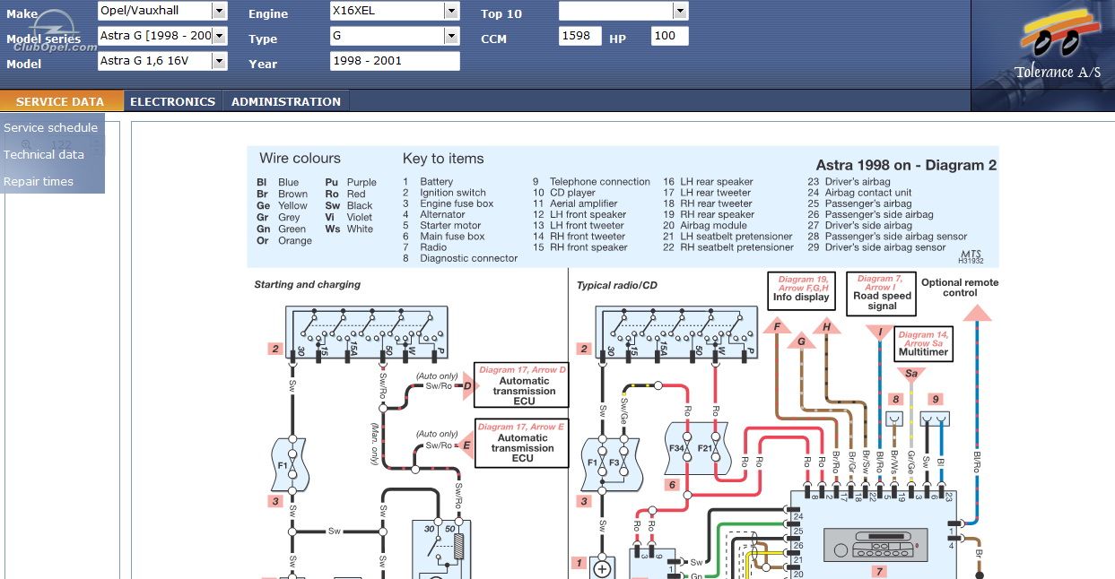Click the Multitimer reference box
The height and width of the screenshot is (579, 1115).
point(922,344)
